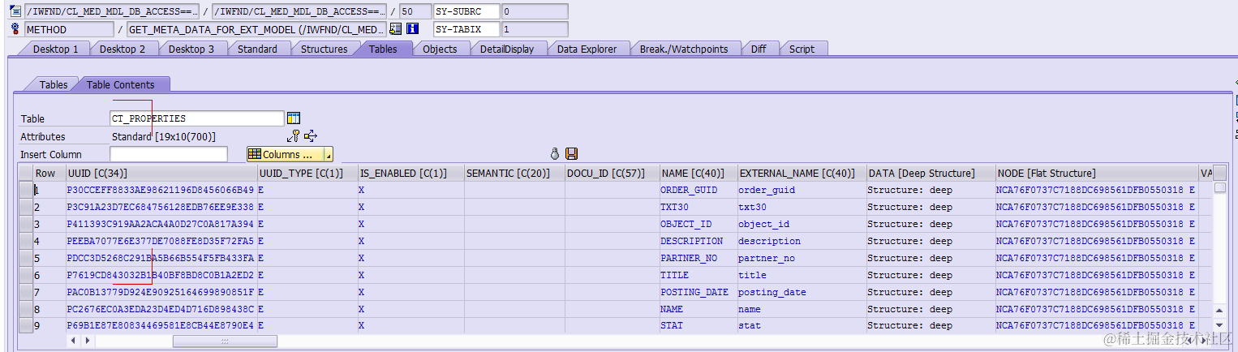This screenshot has width=1238, height=352.
Task: Click the red floppy disk save icon
Action: (x=572, y=154)
